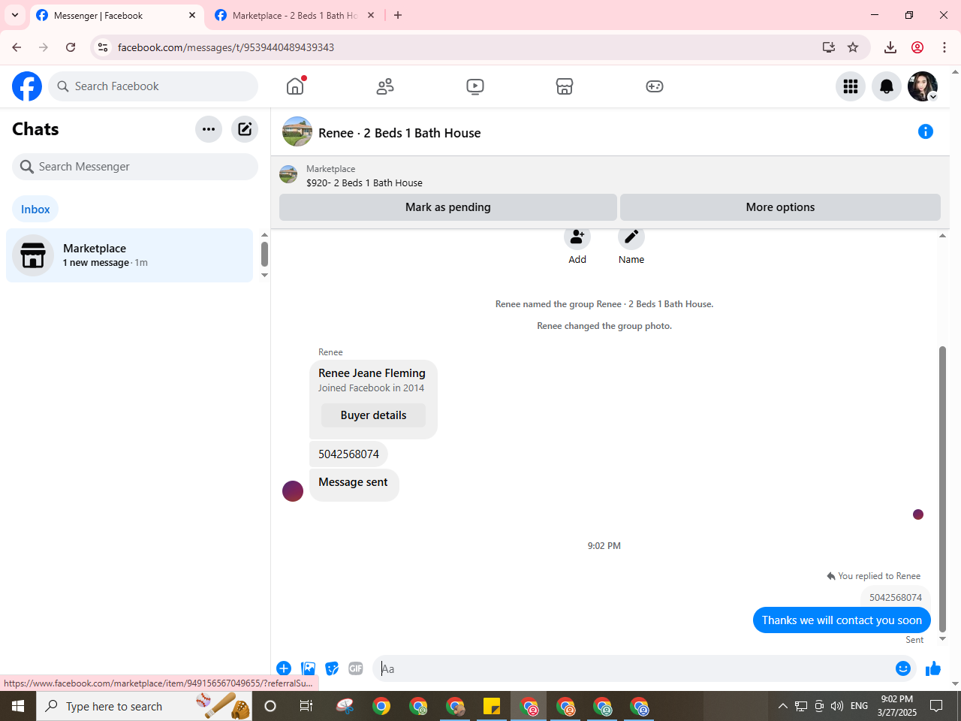
Task: Choose a sticker with the sticker icon
Action: click(332, 668)
